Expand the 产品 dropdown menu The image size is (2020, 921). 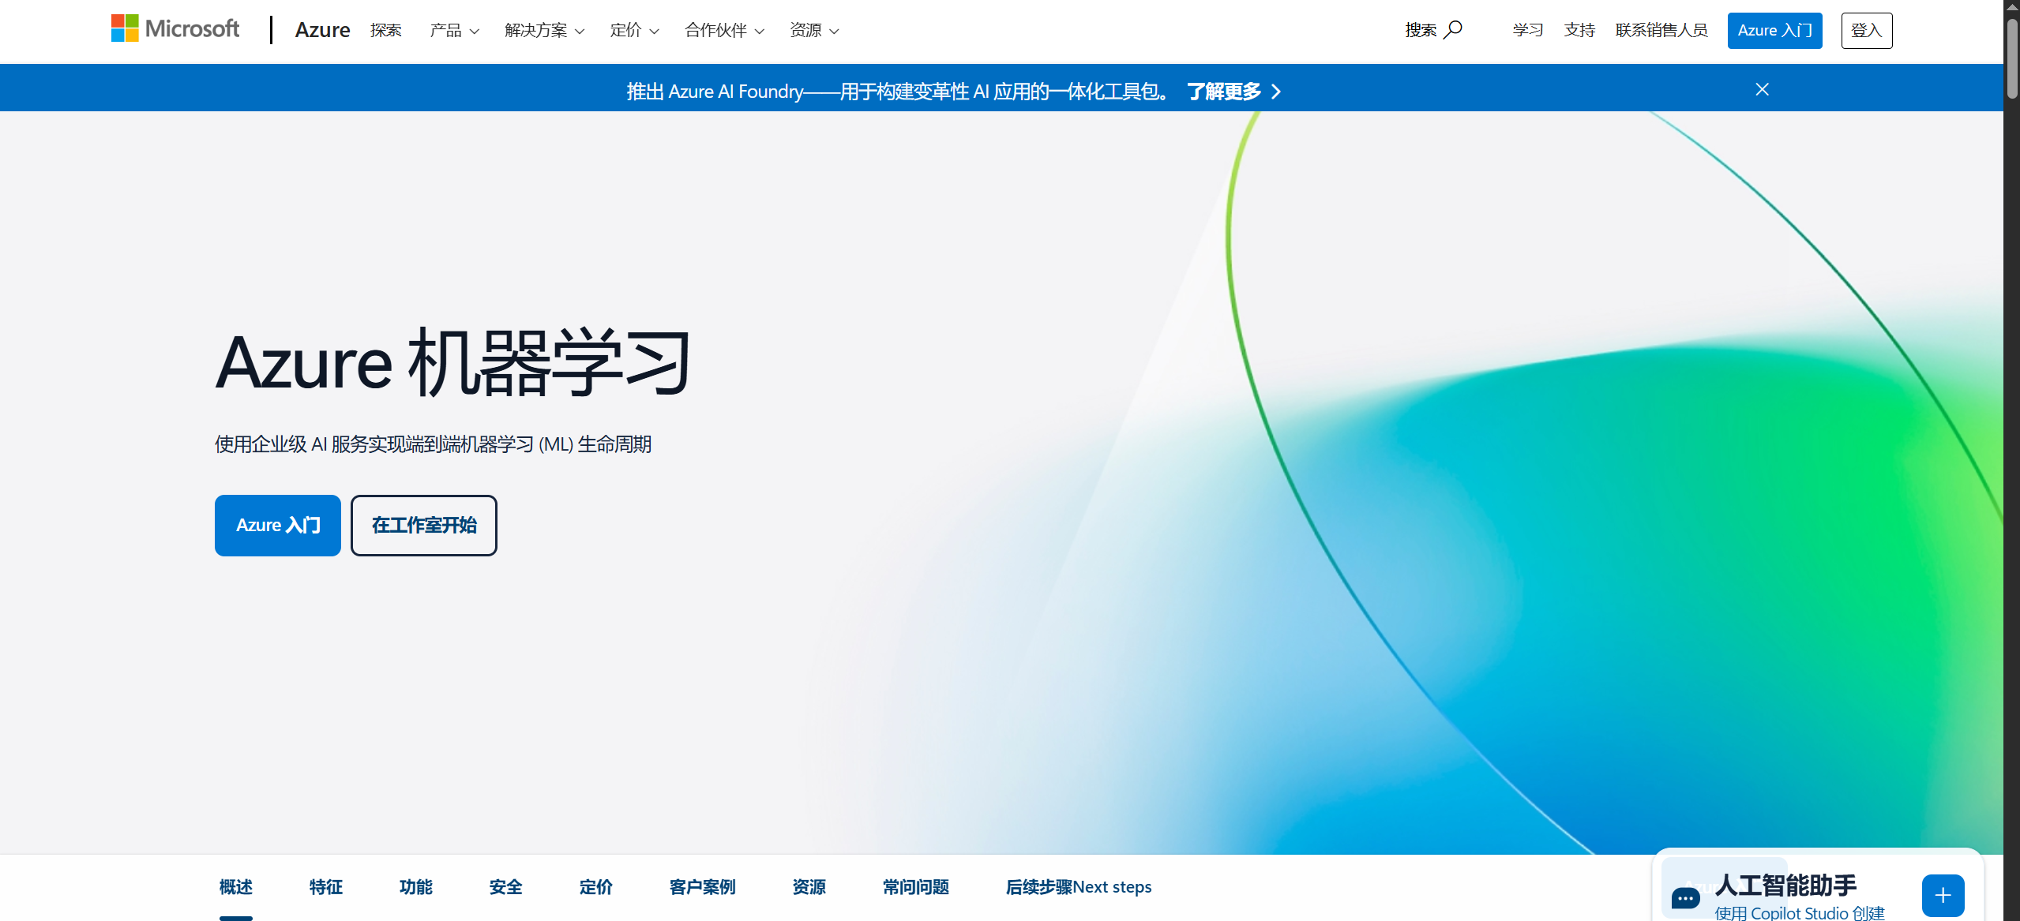click(454, 30)
